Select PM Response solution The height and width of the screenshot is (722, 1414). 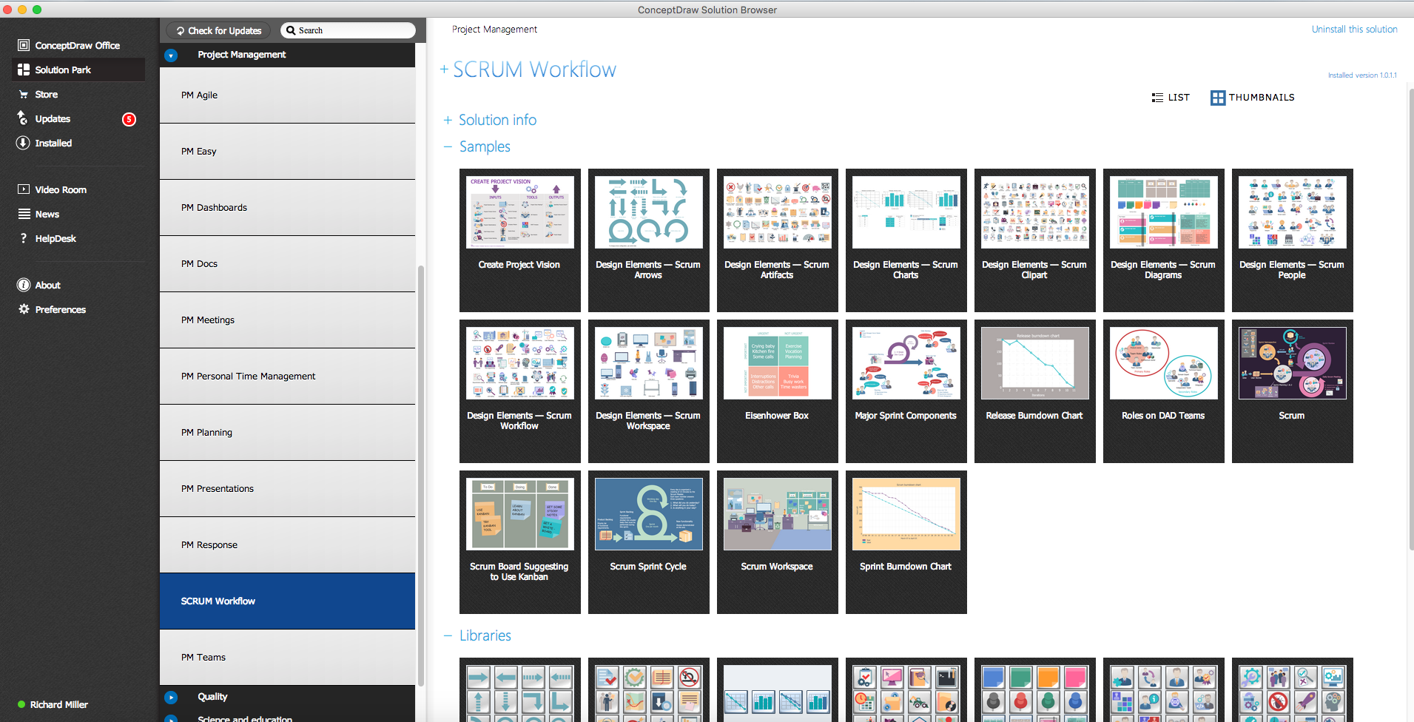tap(287, 544)
